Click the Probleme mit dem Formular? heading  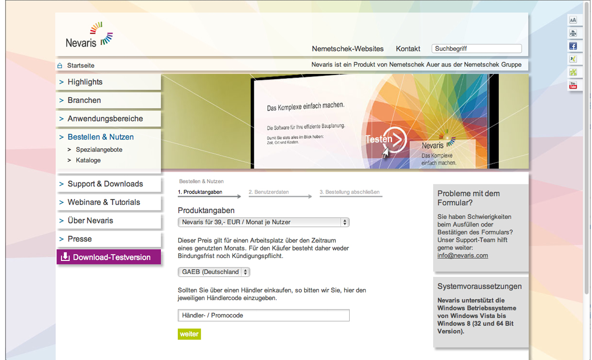pos(469,198)
